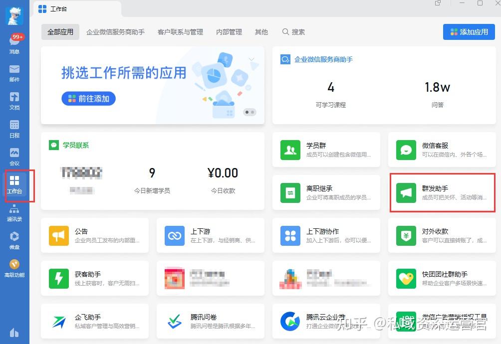
Task: Open the 学员联系 heading link
Action: click(x=76, y=145)
